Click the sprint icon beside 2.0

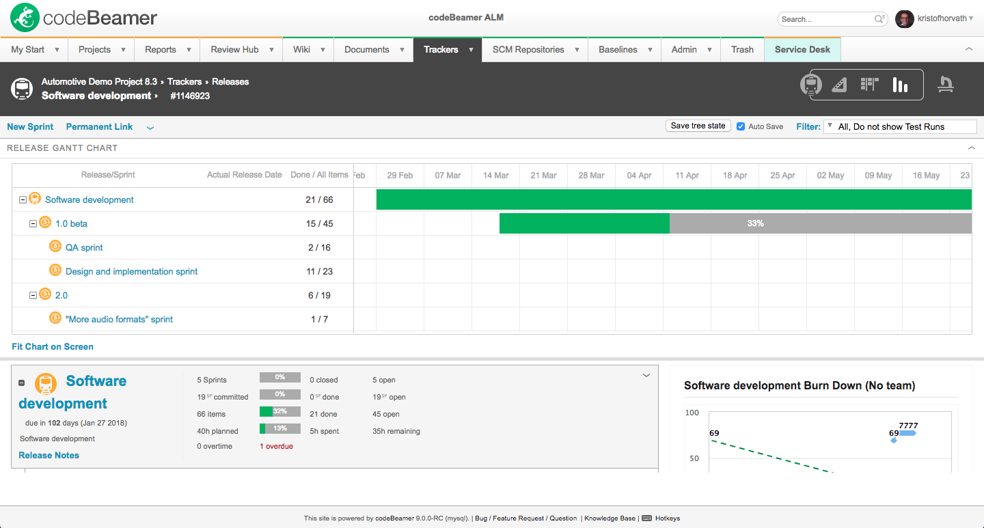tap(45, 294)
